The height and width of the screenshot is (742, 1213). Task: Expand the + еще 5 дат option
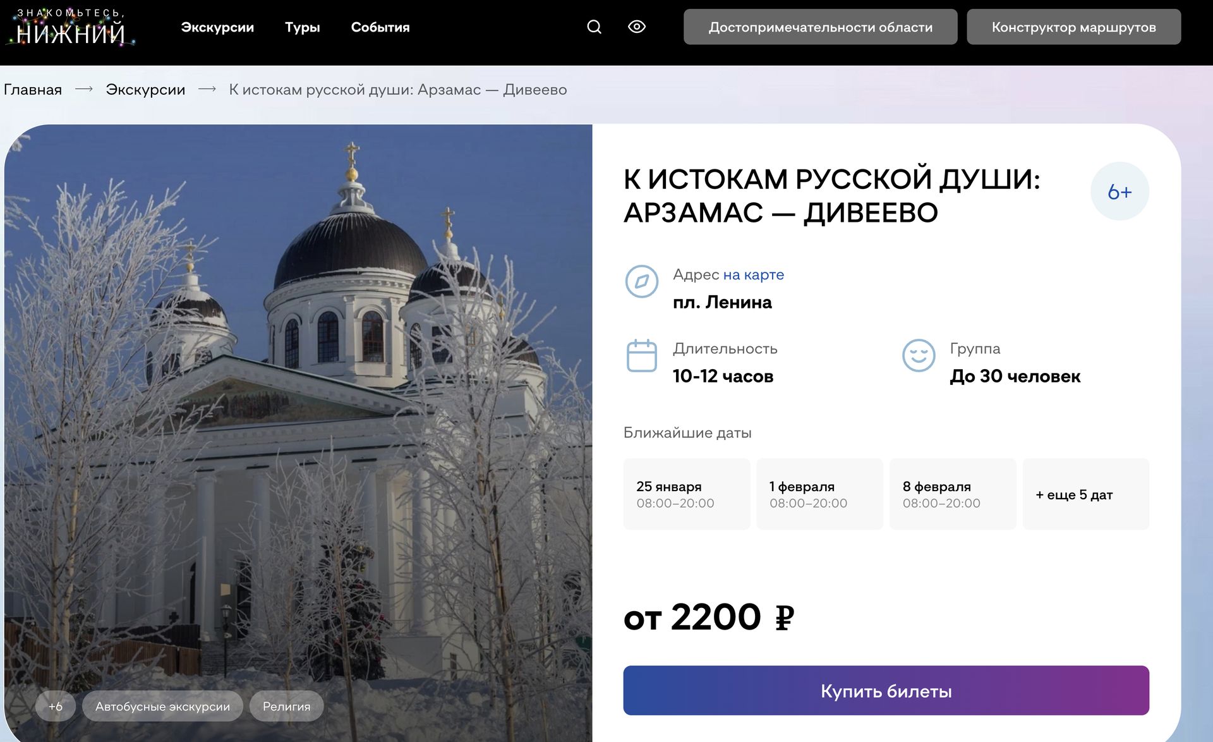tap(1085, 494)
